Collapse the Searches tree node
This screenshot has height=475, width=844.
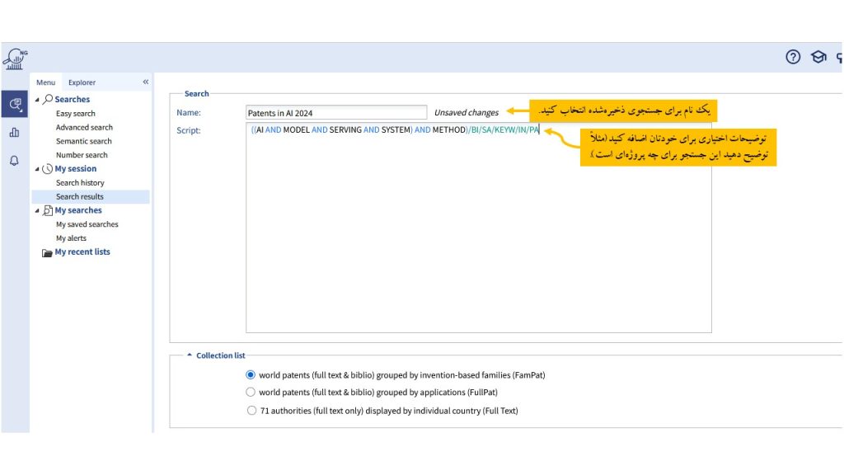pos(37,100)
